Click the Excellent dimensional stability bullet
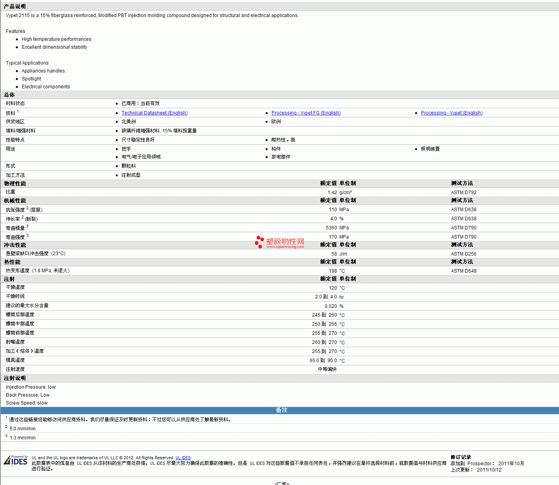Screen dimensions: 559x485 (x=55, y=47)
